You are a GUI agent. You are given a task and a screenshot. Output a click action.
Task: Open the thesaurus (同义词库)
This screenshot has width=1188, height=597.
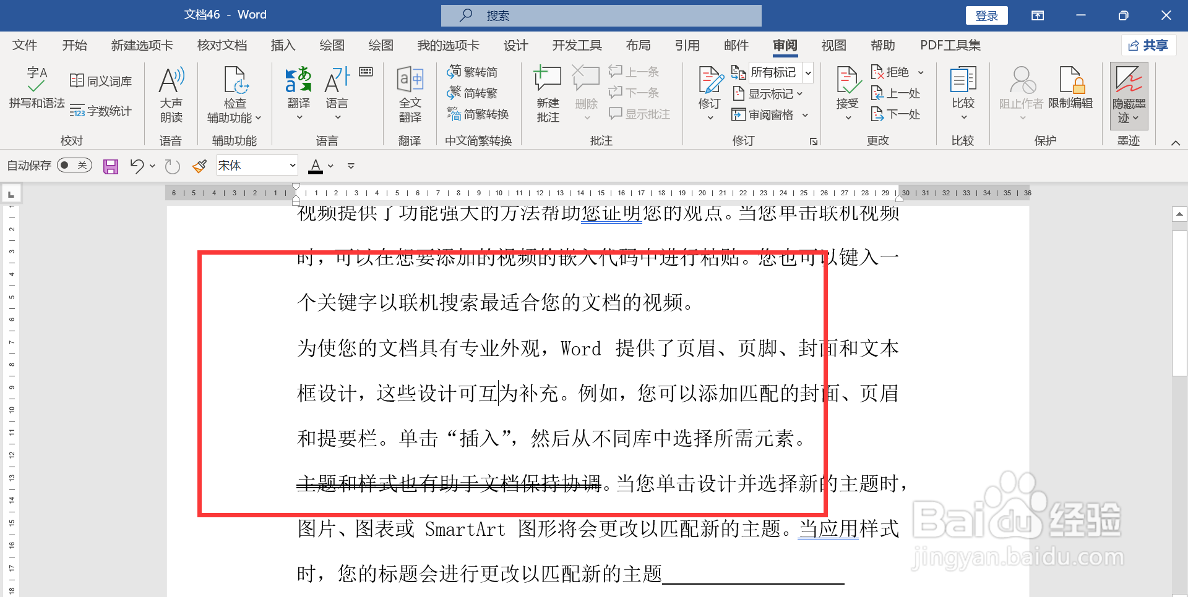point(101,81)
